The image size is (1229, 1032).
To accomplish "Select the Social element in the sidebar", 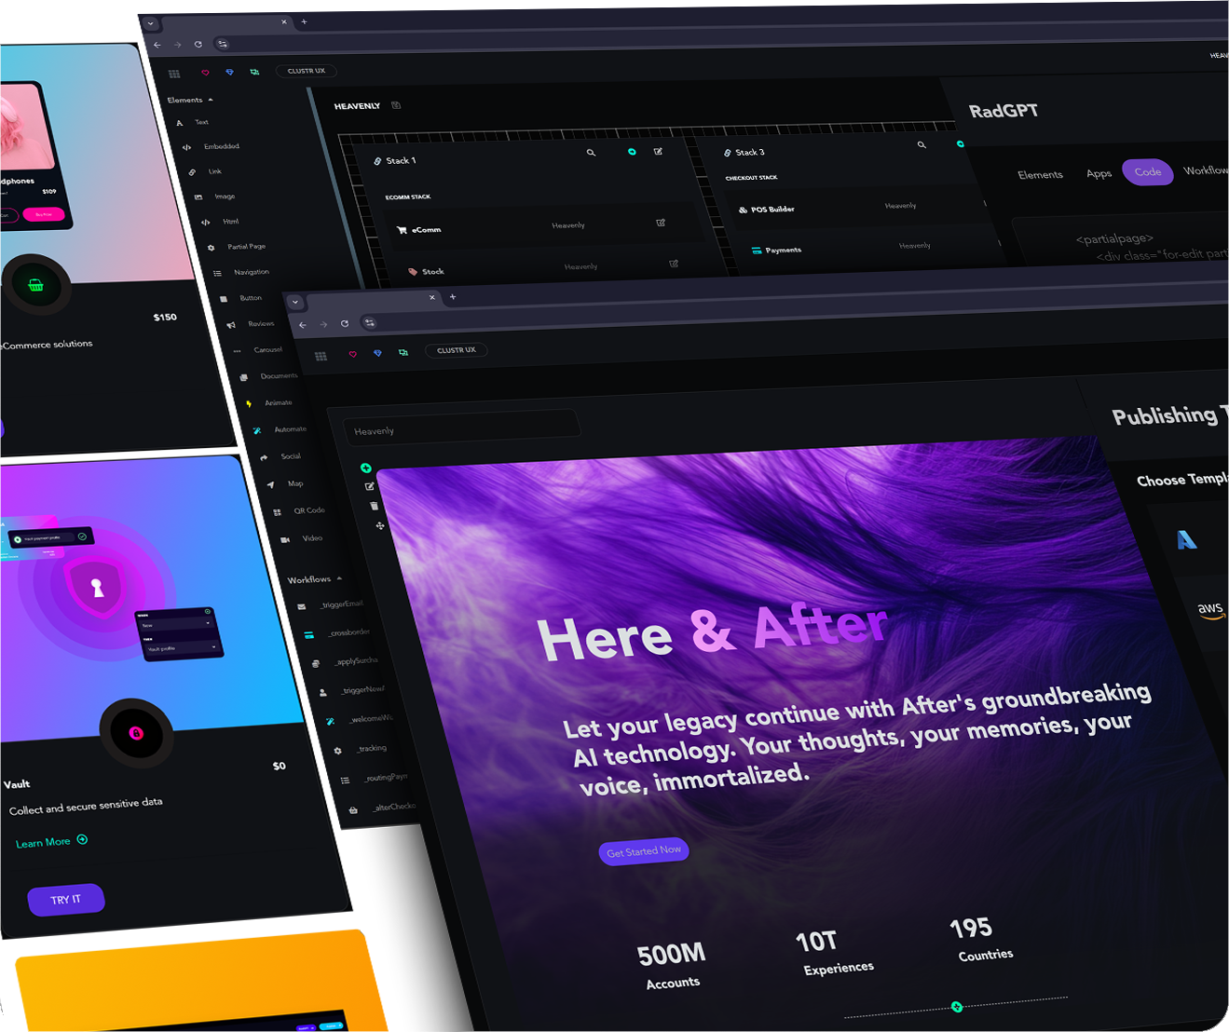I will point(291,456).
